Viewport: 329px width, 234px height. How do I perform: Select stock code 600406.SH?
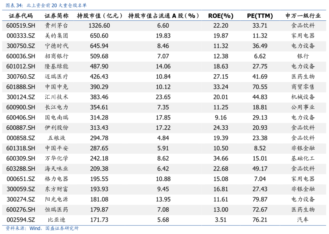tap(21, 118)
